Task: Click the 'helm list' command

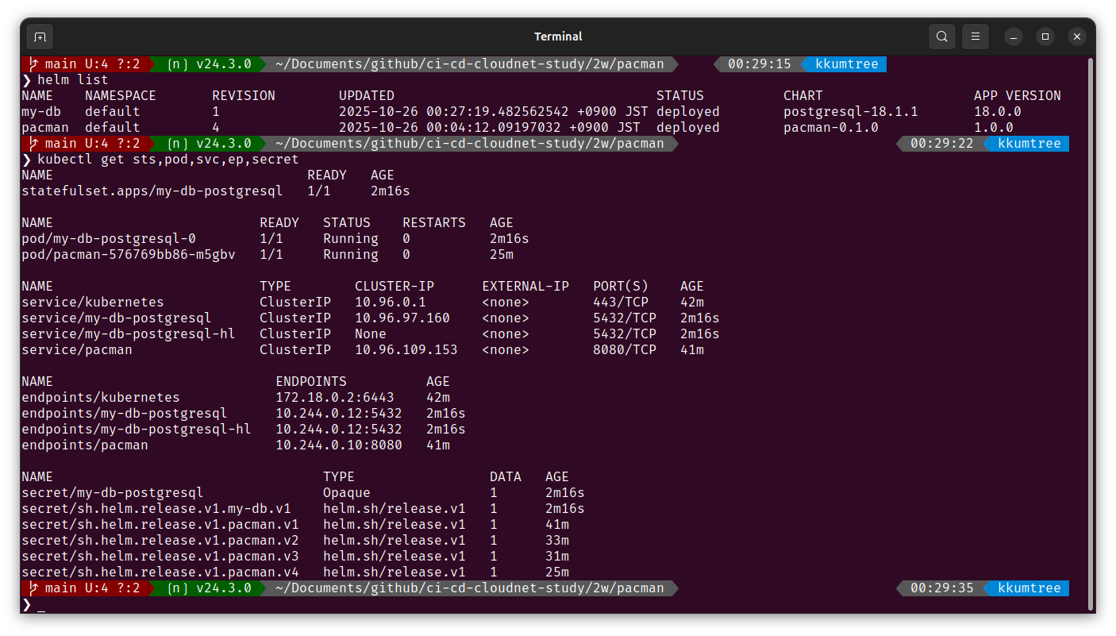Action: pyautogui.click(x=73, y=79)
